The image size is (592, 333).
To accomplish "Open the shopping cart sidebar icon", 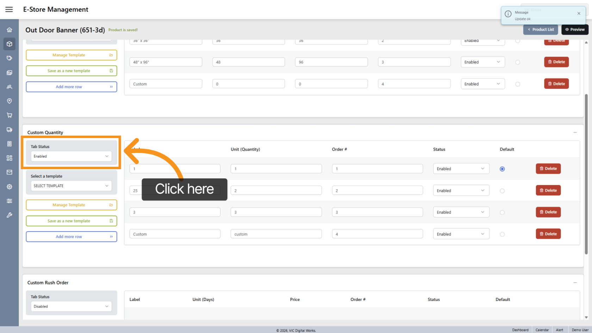I will point(10,115).
